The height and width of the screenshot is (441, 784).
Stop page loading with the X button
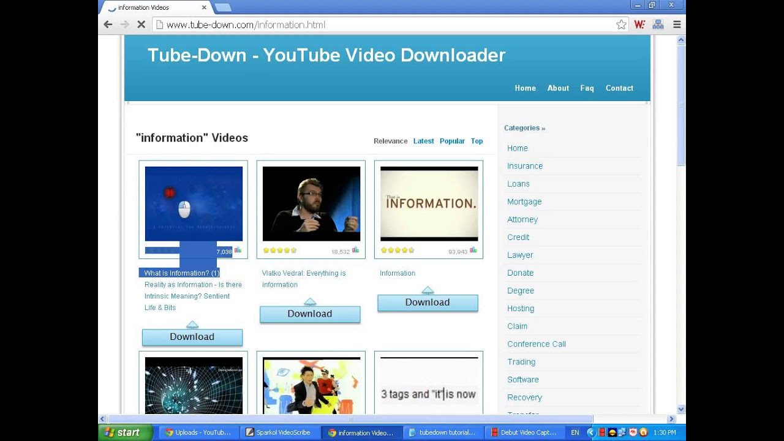pyautogui.click(x=141, y=24)
